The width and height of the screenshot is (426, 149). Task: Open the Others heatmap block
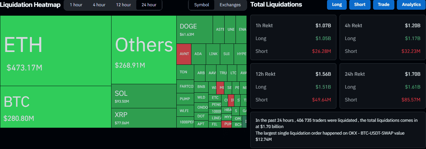point(144,50)
